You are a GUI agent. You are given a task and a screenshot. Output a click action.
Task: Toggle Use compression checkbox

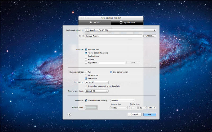tap(111, 72)
